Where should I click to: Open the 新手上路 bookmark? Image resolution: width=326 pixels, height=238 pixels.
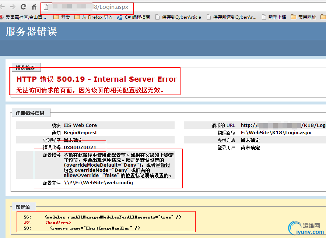click(274, 17)
